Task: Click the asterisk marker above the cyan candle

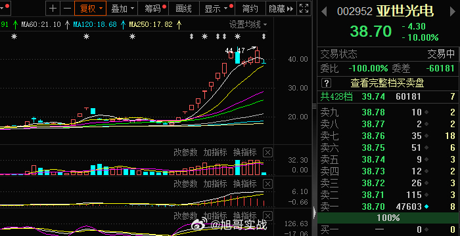Action: tap(237, 37)
